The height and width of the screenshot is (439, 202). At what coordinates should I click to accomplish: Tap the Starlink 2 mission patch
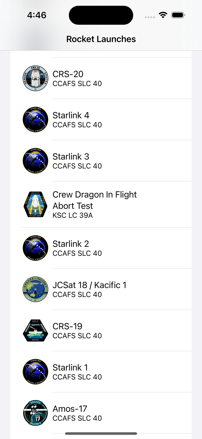(x=35, y=248)
